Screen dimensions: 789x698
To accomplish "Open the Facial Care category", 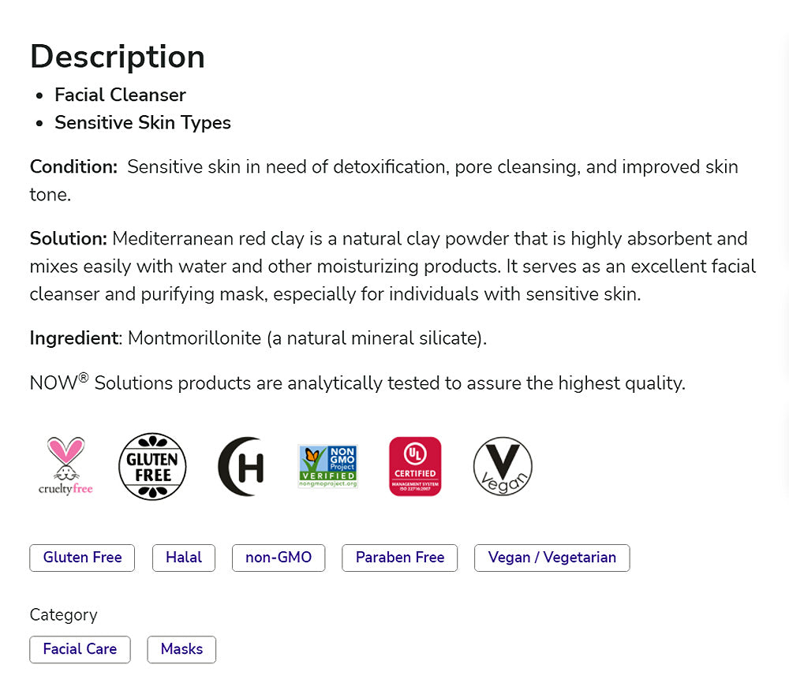I will pos(80,649).
